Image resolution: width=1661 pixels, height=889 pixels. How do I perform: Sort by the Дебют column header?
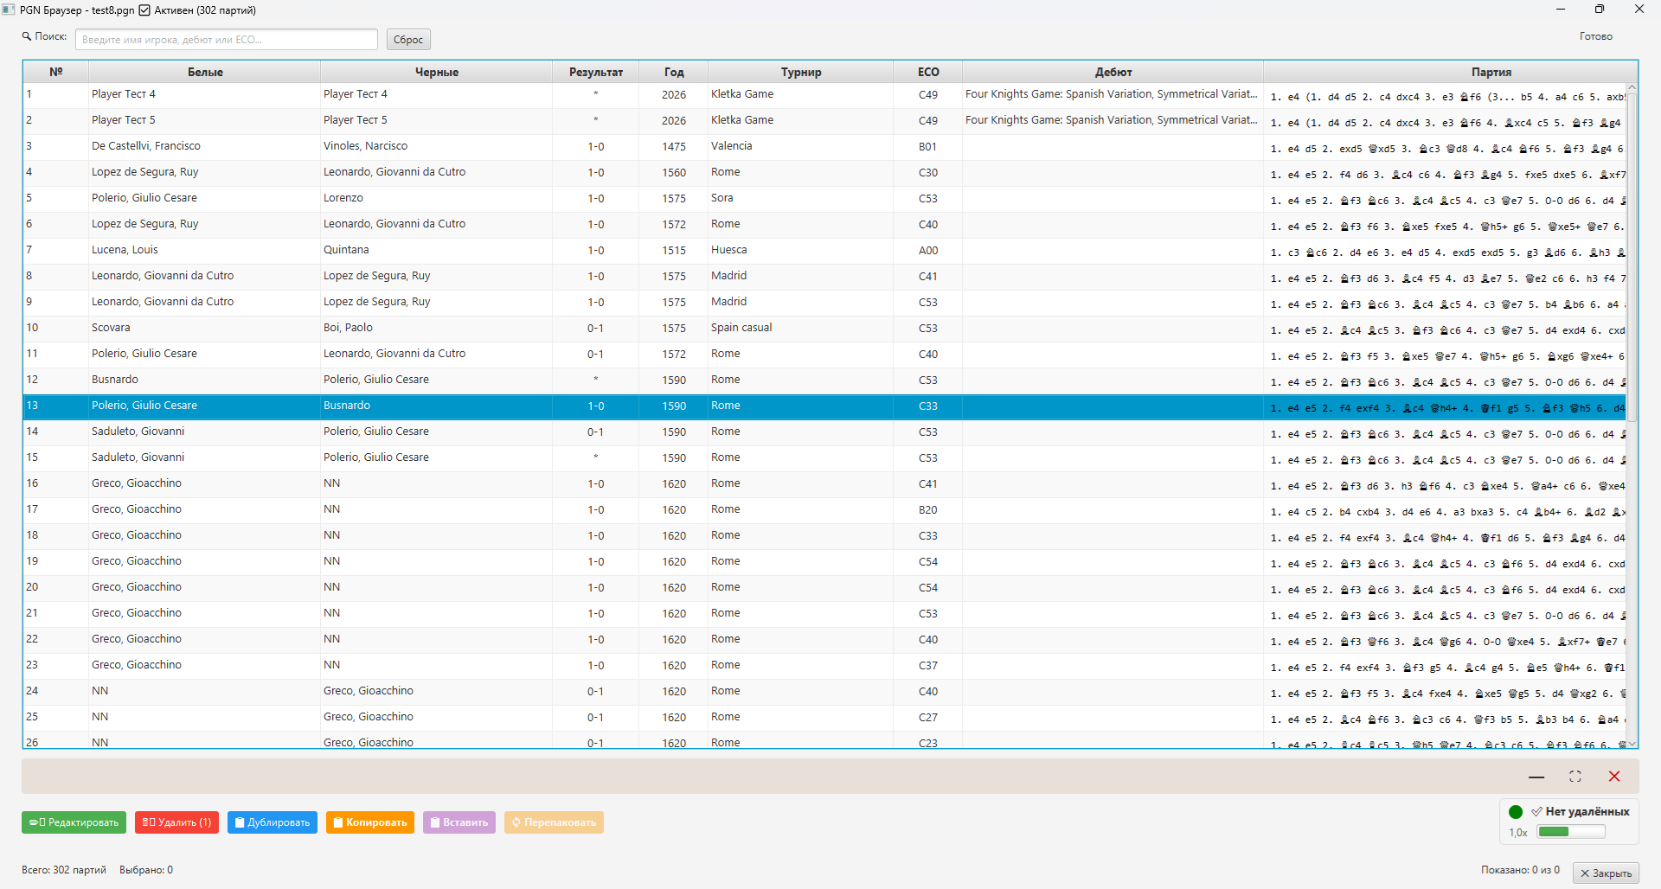click(1113, 72)
